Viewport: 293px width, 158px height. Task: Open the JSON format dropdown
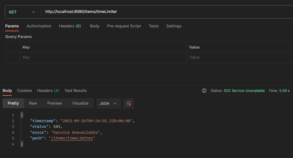pyautogui.click(x=108, y=103)
